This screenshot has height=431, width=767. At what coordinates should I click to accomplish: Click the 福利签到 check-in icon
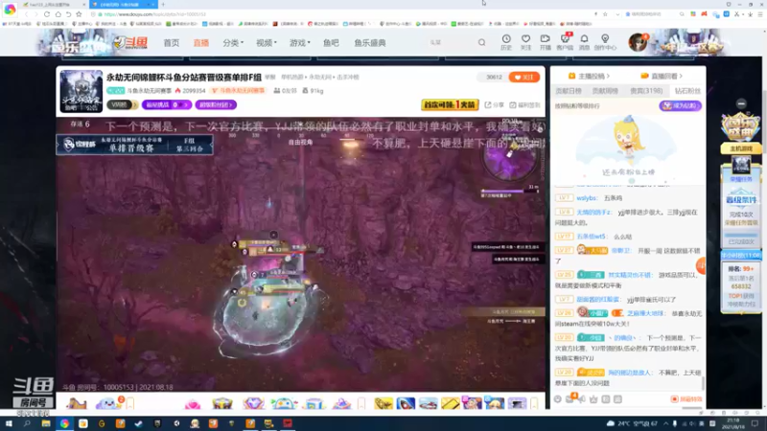[524, 105]
